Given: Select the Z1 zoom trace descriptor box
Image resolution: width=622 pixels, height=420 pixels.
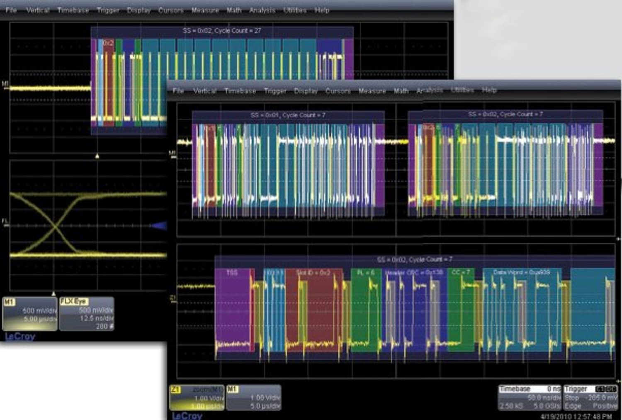Looking at the screenshot, I should pos(197,396).
